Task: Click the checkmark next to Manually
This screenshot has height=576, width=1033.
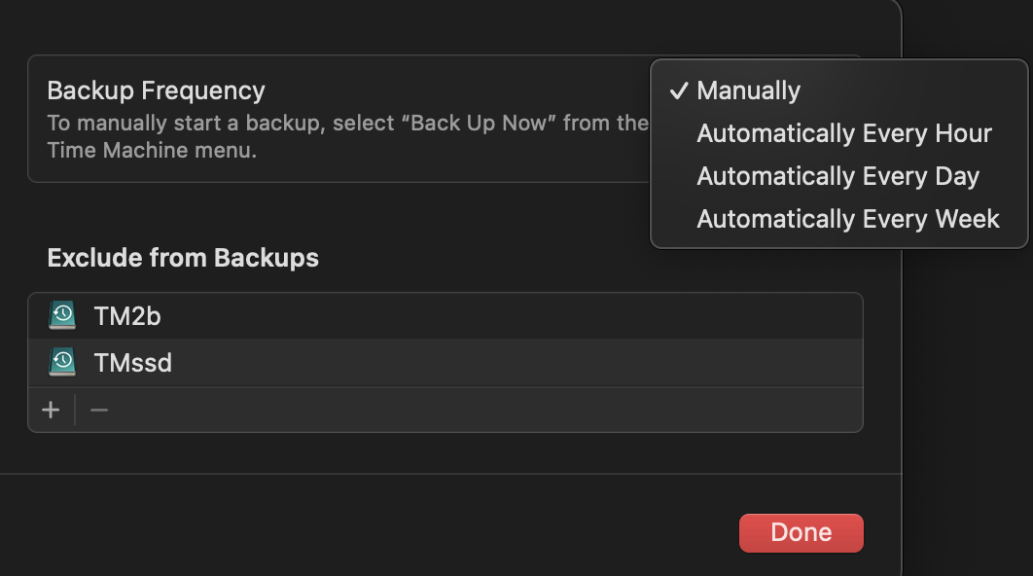Action: point(679,90)
